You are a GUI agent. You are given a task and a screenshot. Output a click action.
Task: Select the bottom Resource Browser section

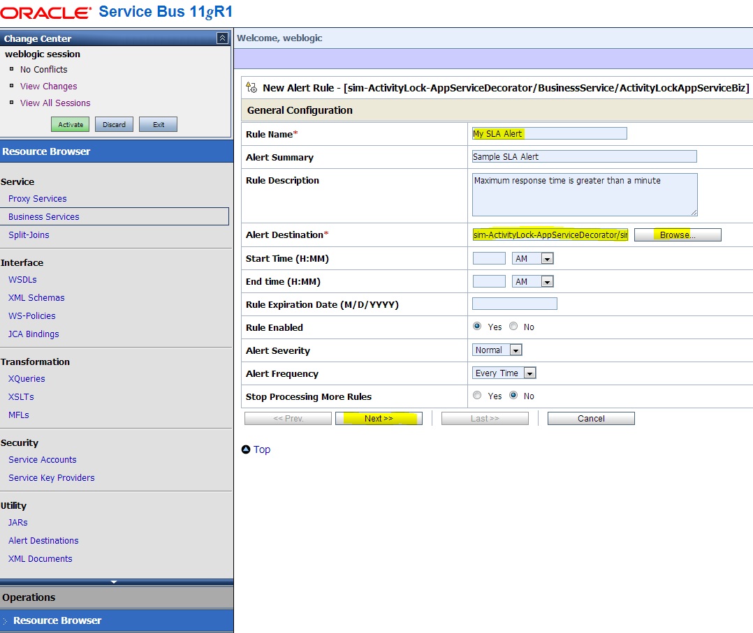(x=117, y=620)
